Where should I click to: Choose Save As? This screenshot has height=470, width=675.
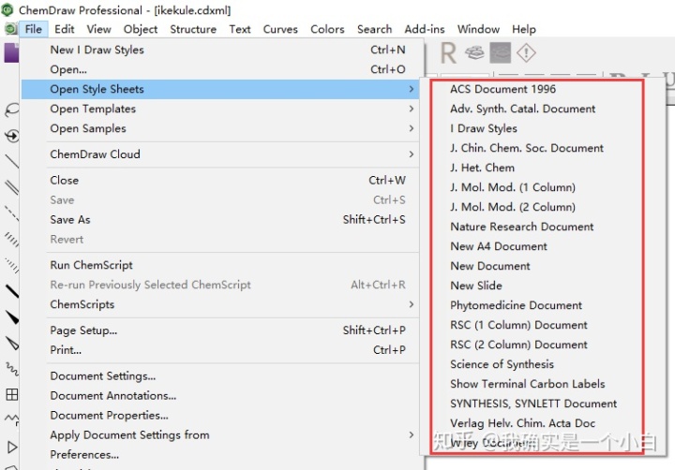pyautogui.click(x=220, y=220)
